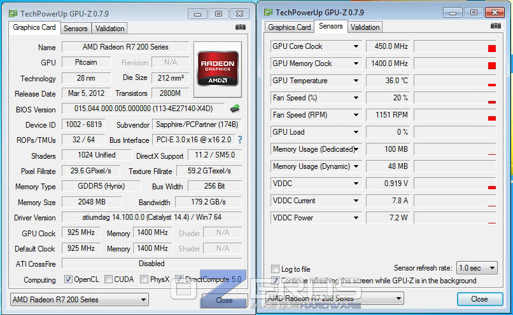Viewport: 513px width, 315px height.
Task: Click the VDDC history graph
Action: (x=455, y=184)
